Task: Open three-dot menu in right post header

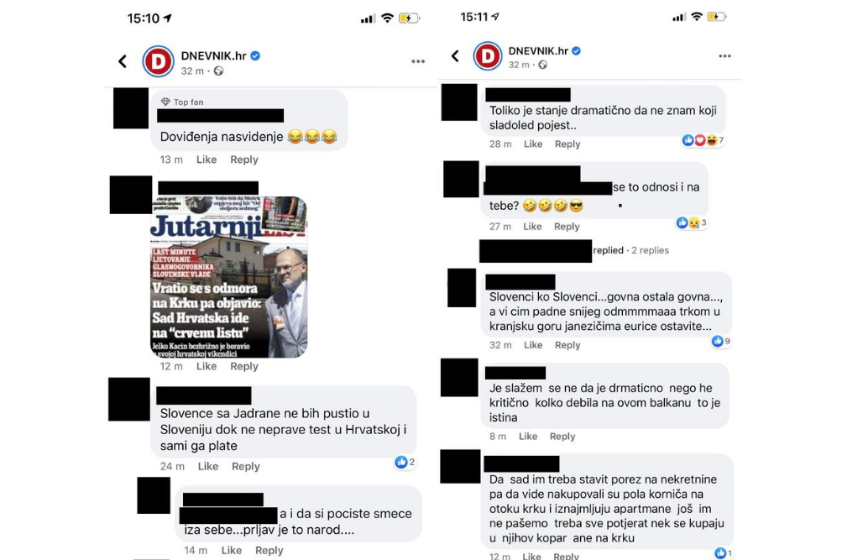Action: point(725,56)
